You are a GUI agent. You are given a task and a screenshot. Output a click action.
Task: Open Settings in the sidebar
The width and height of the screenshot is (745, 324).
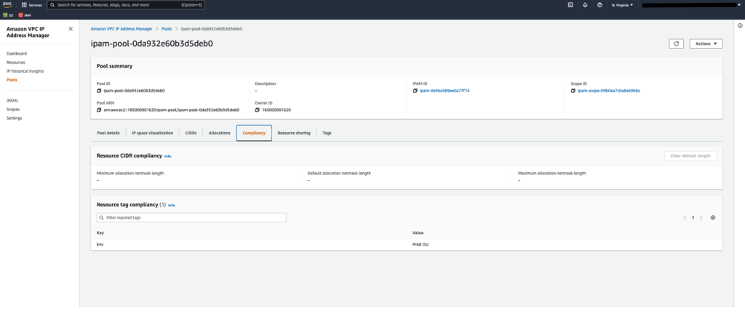[x=15, y=118]
